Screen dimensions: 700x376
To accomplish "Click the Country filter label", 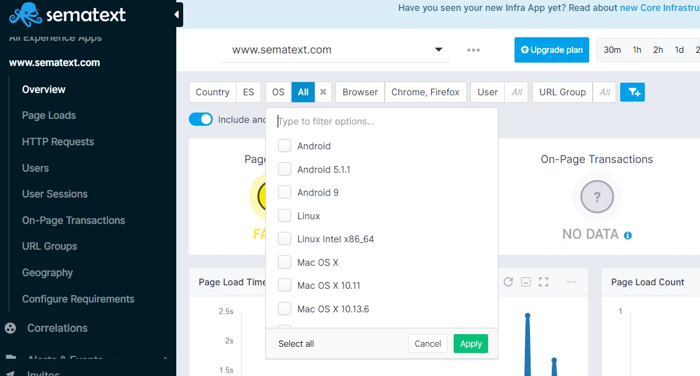I will click(x=212, y=92).
